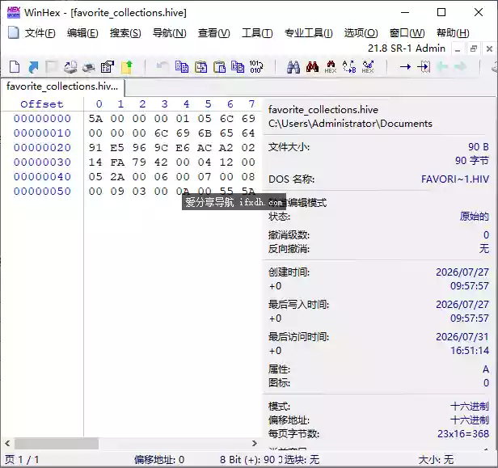This screenshot has height=468, width=498.
Task: Click offset label 00000050
Action: click(42, 191)
